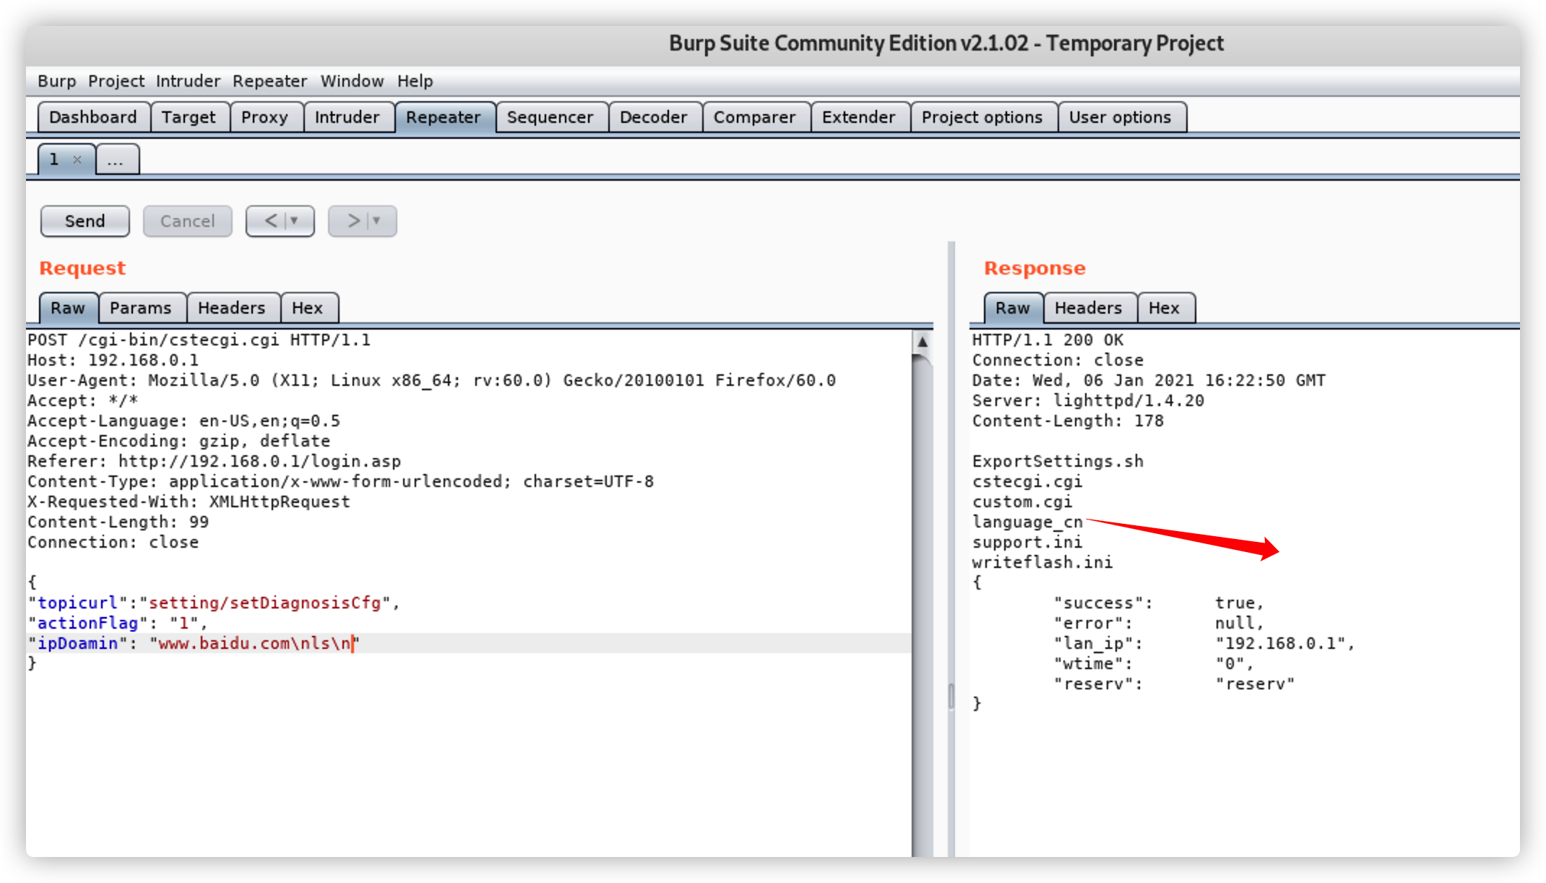The width and height of the screenshot is (1546, 883).
Task: Open the Burp menu
Action: point(56,81)
